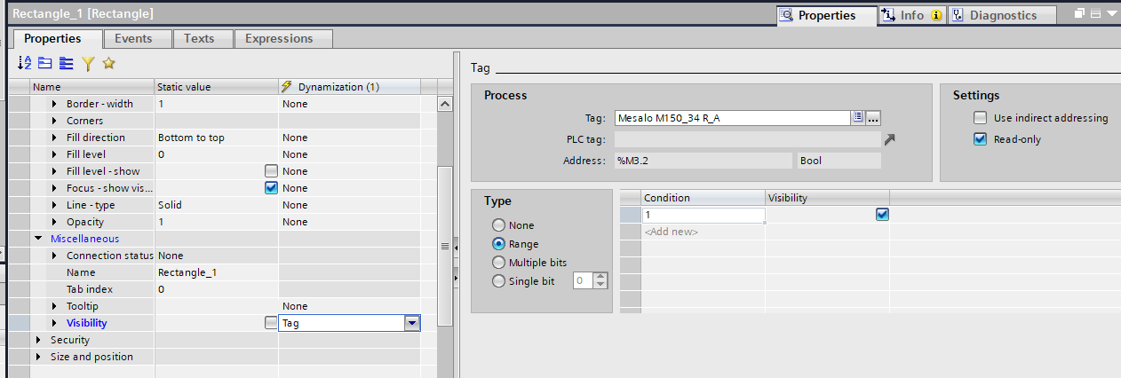Click the arrow icon next to PLC tag
Viewport: 1121px width, 378px height.
pos(890,139)
